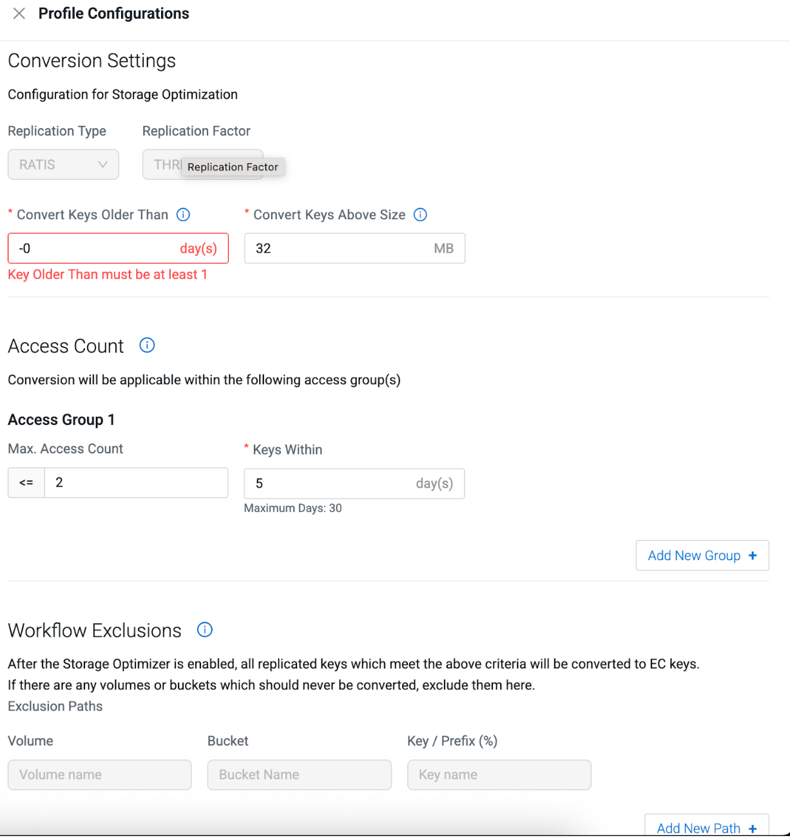790x838 pixels.
Task: Click the <= operator addon box
Action: [x=26, y=483]
